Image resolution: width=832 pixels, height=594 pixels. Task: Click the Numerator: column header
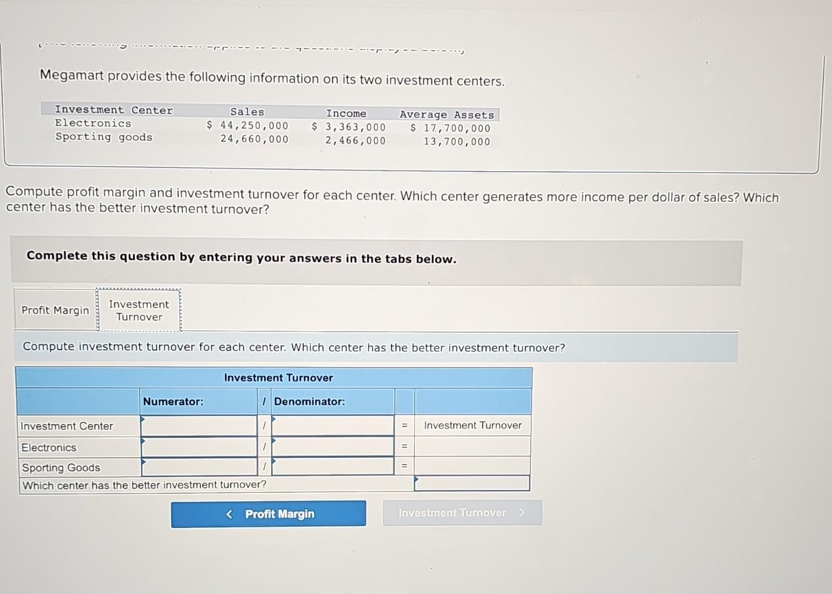click(173, 402)
